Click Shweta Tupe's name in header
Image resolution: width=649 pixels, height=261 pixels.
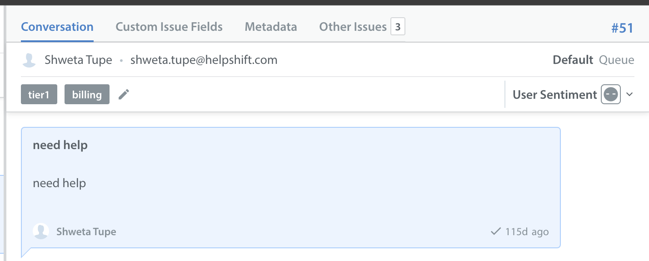tap(78, 60)
